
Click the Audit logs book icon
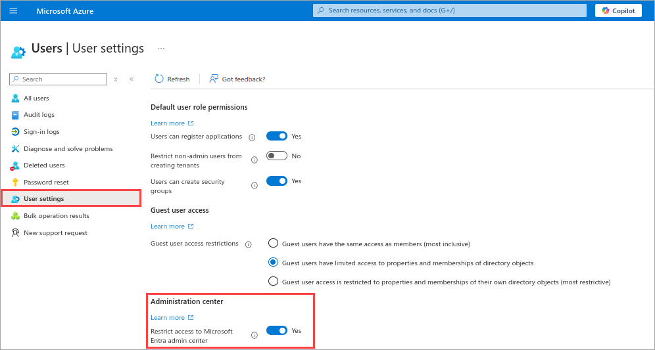(16, 115)
